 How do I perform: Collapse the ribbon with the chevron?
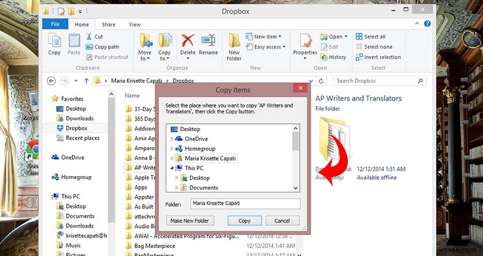[417, 24]
